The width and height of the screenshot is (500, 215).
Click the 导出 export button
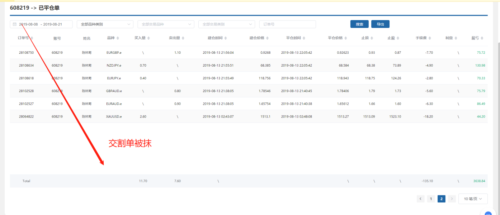click(x=380, y=24)
